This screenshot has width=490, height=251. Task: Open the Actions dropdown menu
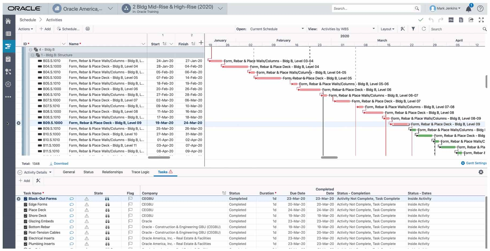pyautogui.click(x=26, y=29)
